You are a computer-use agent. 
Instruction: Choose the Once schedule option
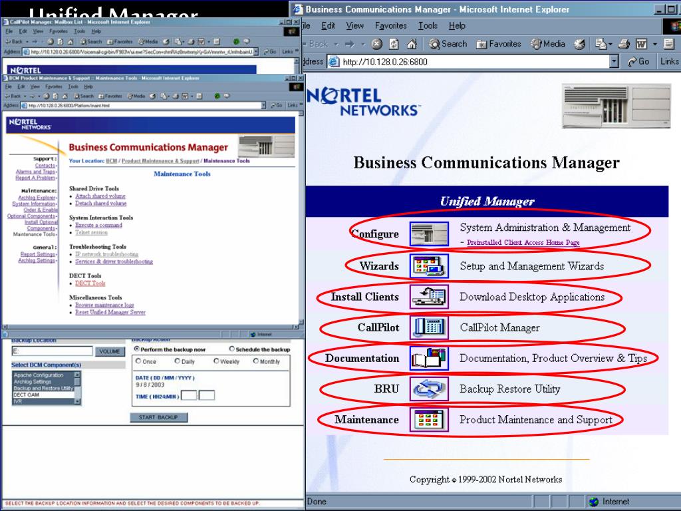point(138,361)
